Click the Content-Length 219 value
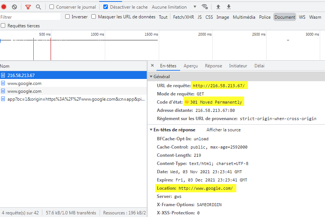Image resolution: width=325 pixels, height=217 pixels. coord(197,155)
